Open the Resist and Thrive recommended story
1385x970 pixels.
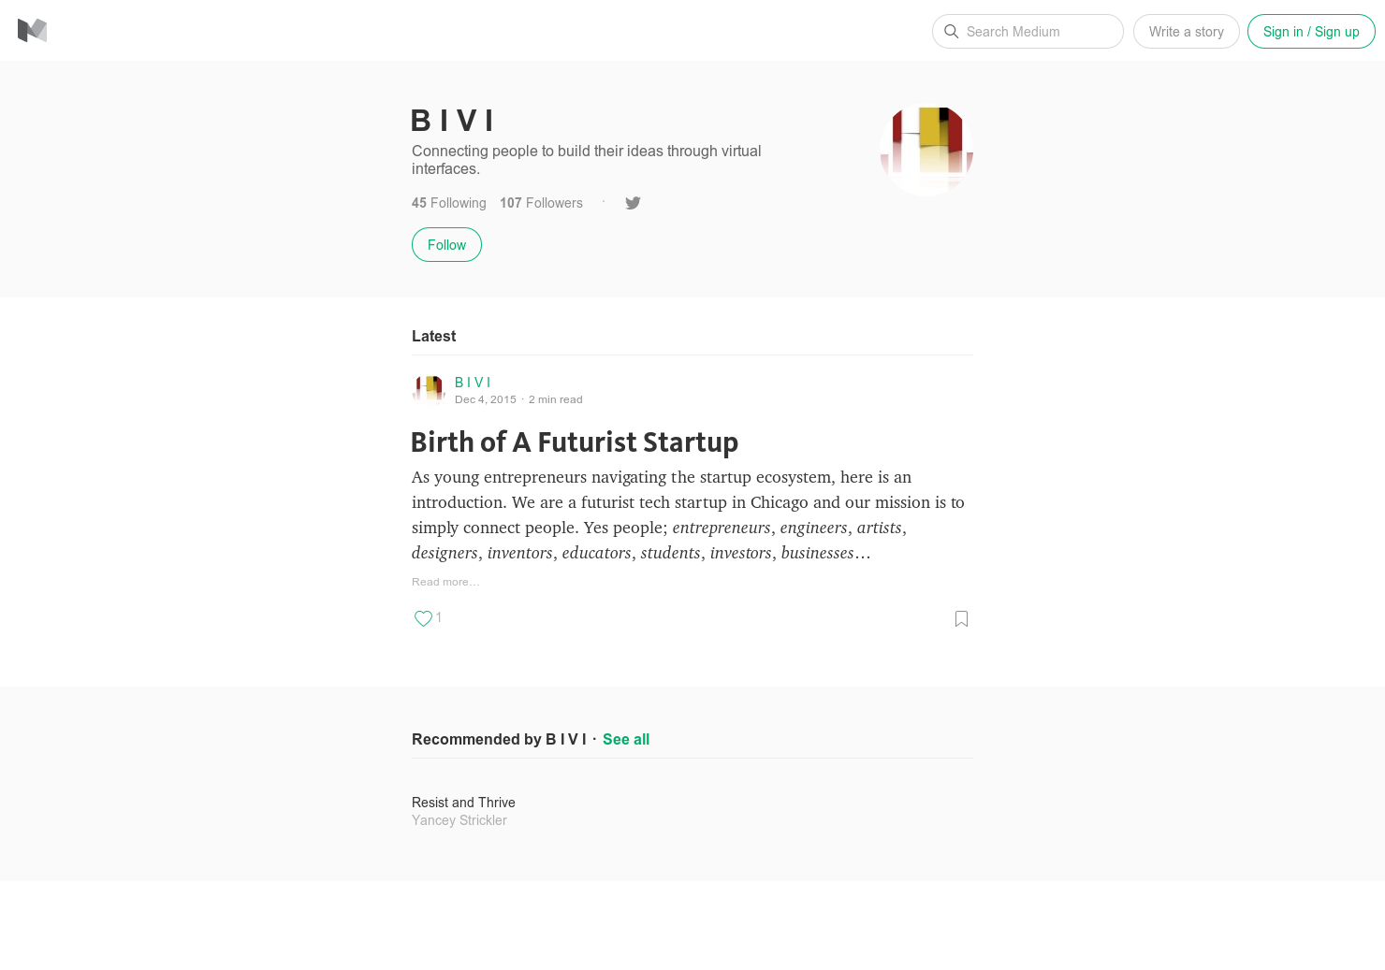tap(463, 803)
